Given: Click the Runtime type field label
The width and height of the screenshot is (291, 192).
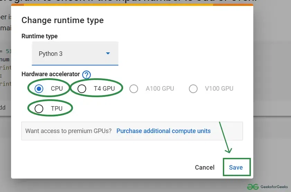Looking at the screenshot, I should (x=39, y=36).
